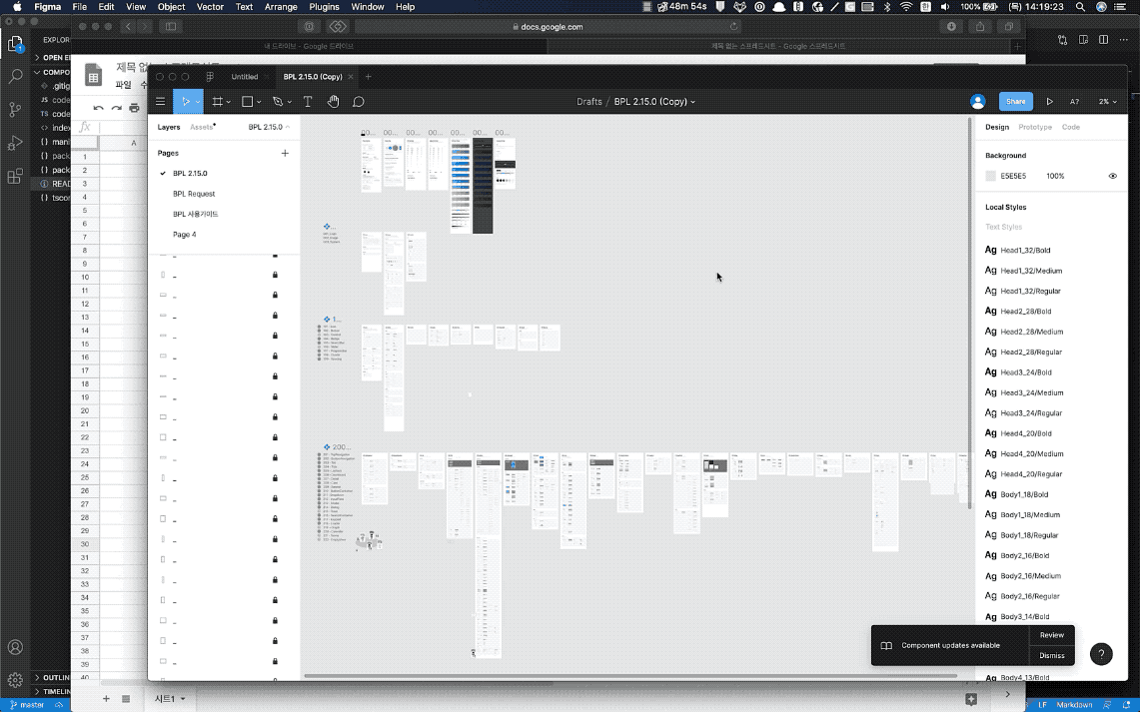The width and height of the screenshot is (1140, 712).
Task: Select the Frame tool in Figma
Action: click(x=217, y=102)
